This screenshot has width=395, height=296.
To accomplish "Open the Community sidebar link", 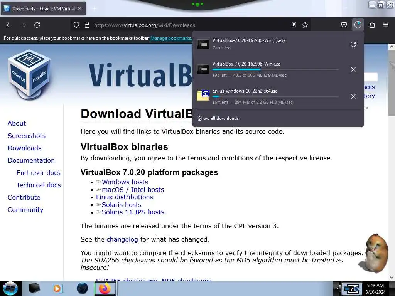I will 25,210.
